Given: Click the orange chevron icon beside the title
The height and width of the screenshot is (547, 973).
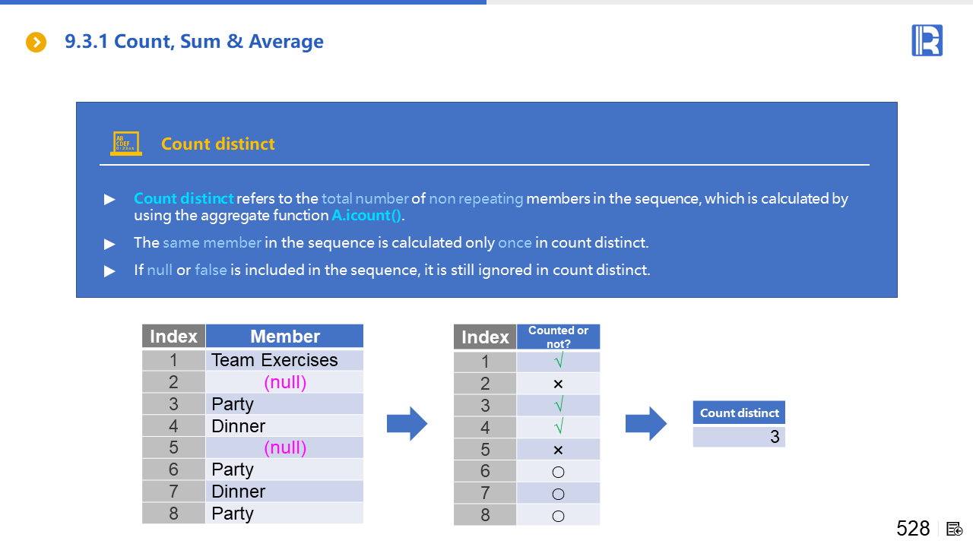Looking at the screenshot, I should [36, 43].
